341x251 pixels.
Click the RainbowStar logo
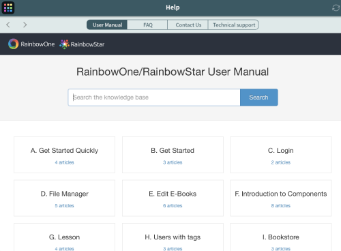point(82,44)
